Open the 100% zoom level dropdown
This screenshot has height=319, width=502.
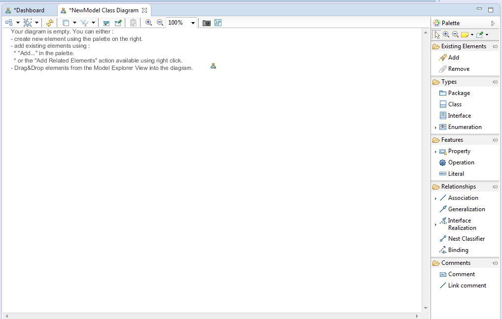click(x=193, y=23)
